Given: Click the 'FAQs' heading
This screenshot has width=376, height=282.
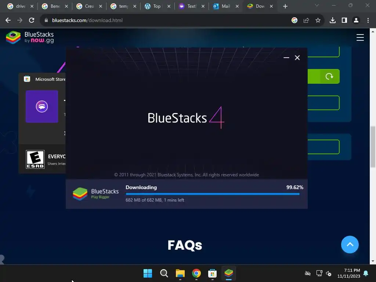Looking at the screenshot, I should tap(185, 245).
